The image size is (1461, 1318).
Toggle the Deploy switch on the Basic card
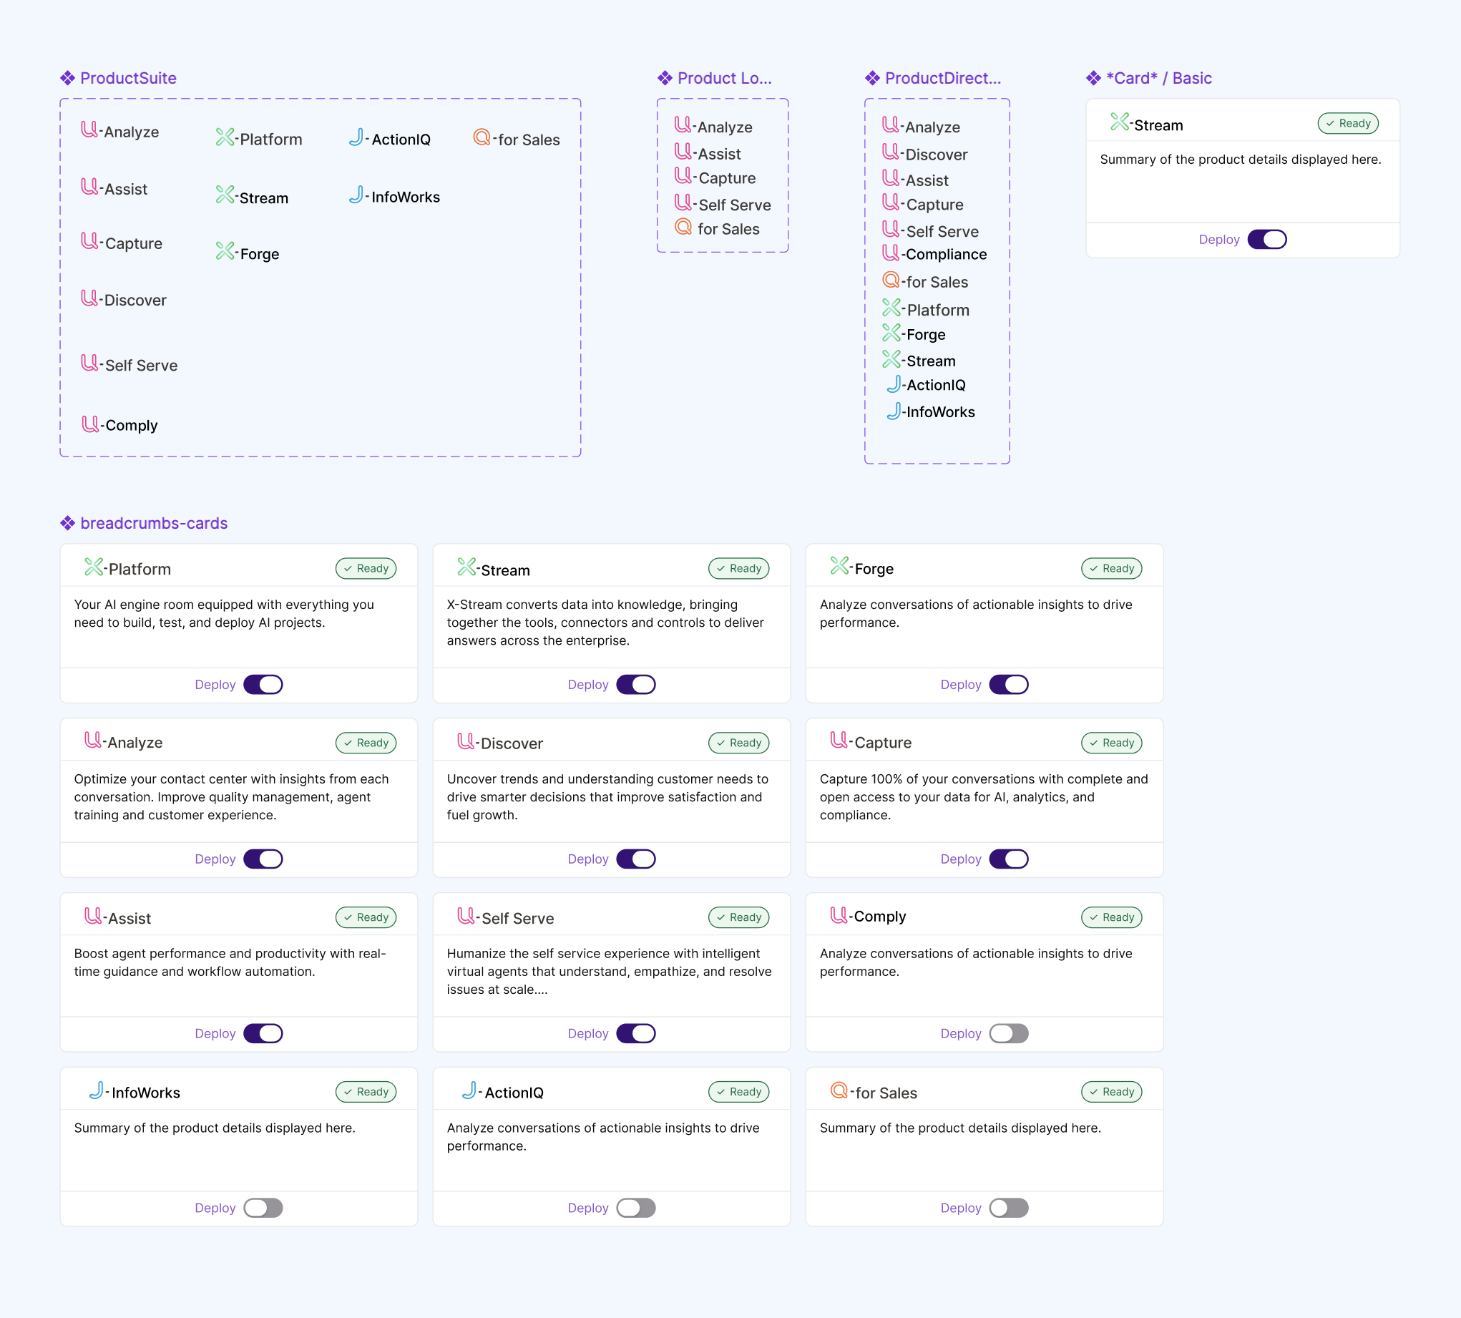tap(1267, 239)
